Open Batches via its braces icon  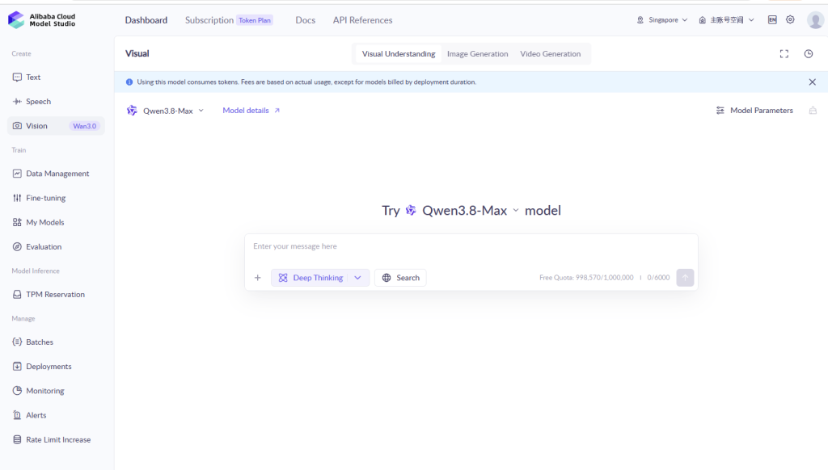(x=17, y=342)
